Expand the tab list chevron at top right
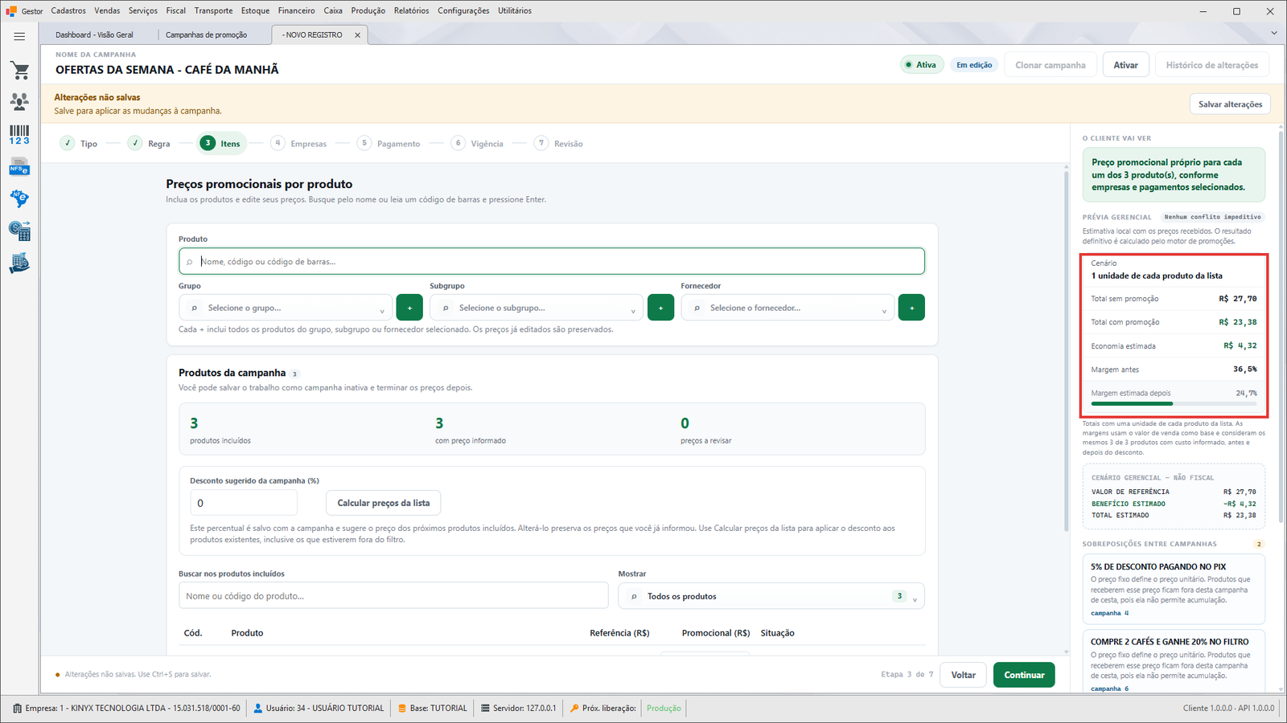The height and width of the screenshot is (723, 1287). [1274, 34]
